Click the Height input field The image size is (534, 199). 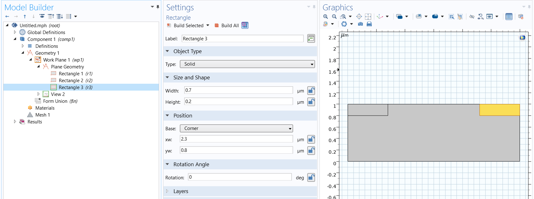point(238,102)
